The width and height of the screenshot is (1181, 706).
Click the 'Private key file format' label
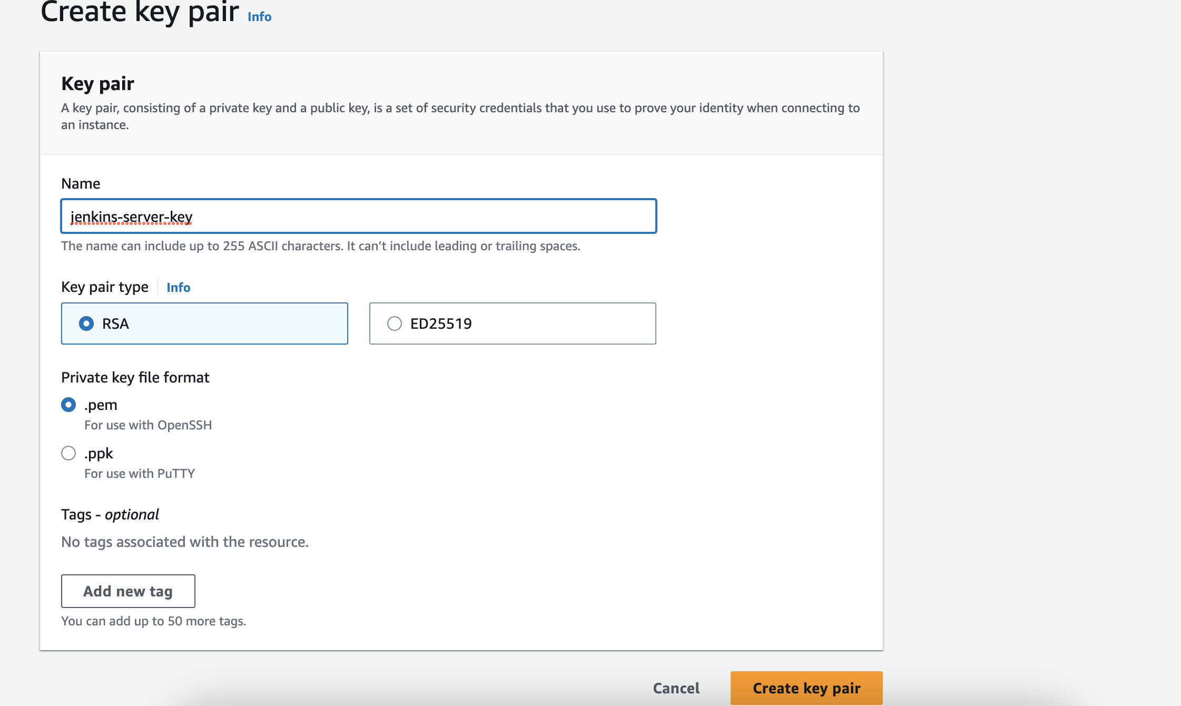(x=135, y=377)
